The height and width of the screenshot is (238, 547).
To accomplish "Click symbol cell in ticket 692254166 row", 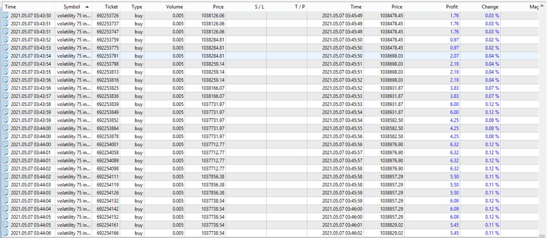I will click(x=74, y=233).
